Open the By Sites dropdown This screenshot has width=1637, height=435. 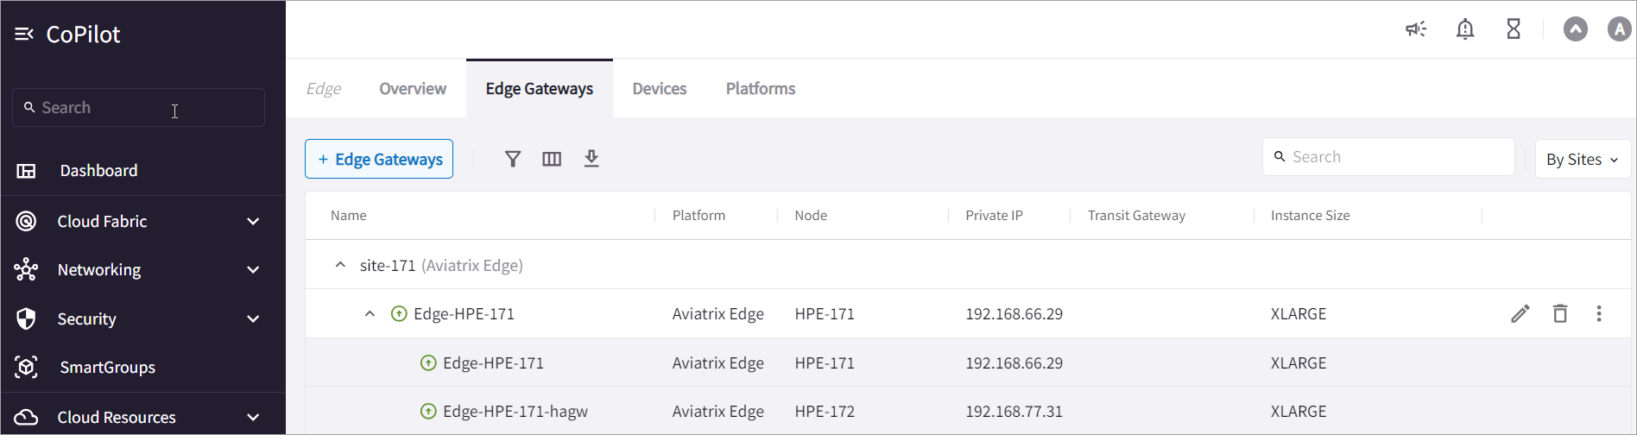[x=1582, y=160]
